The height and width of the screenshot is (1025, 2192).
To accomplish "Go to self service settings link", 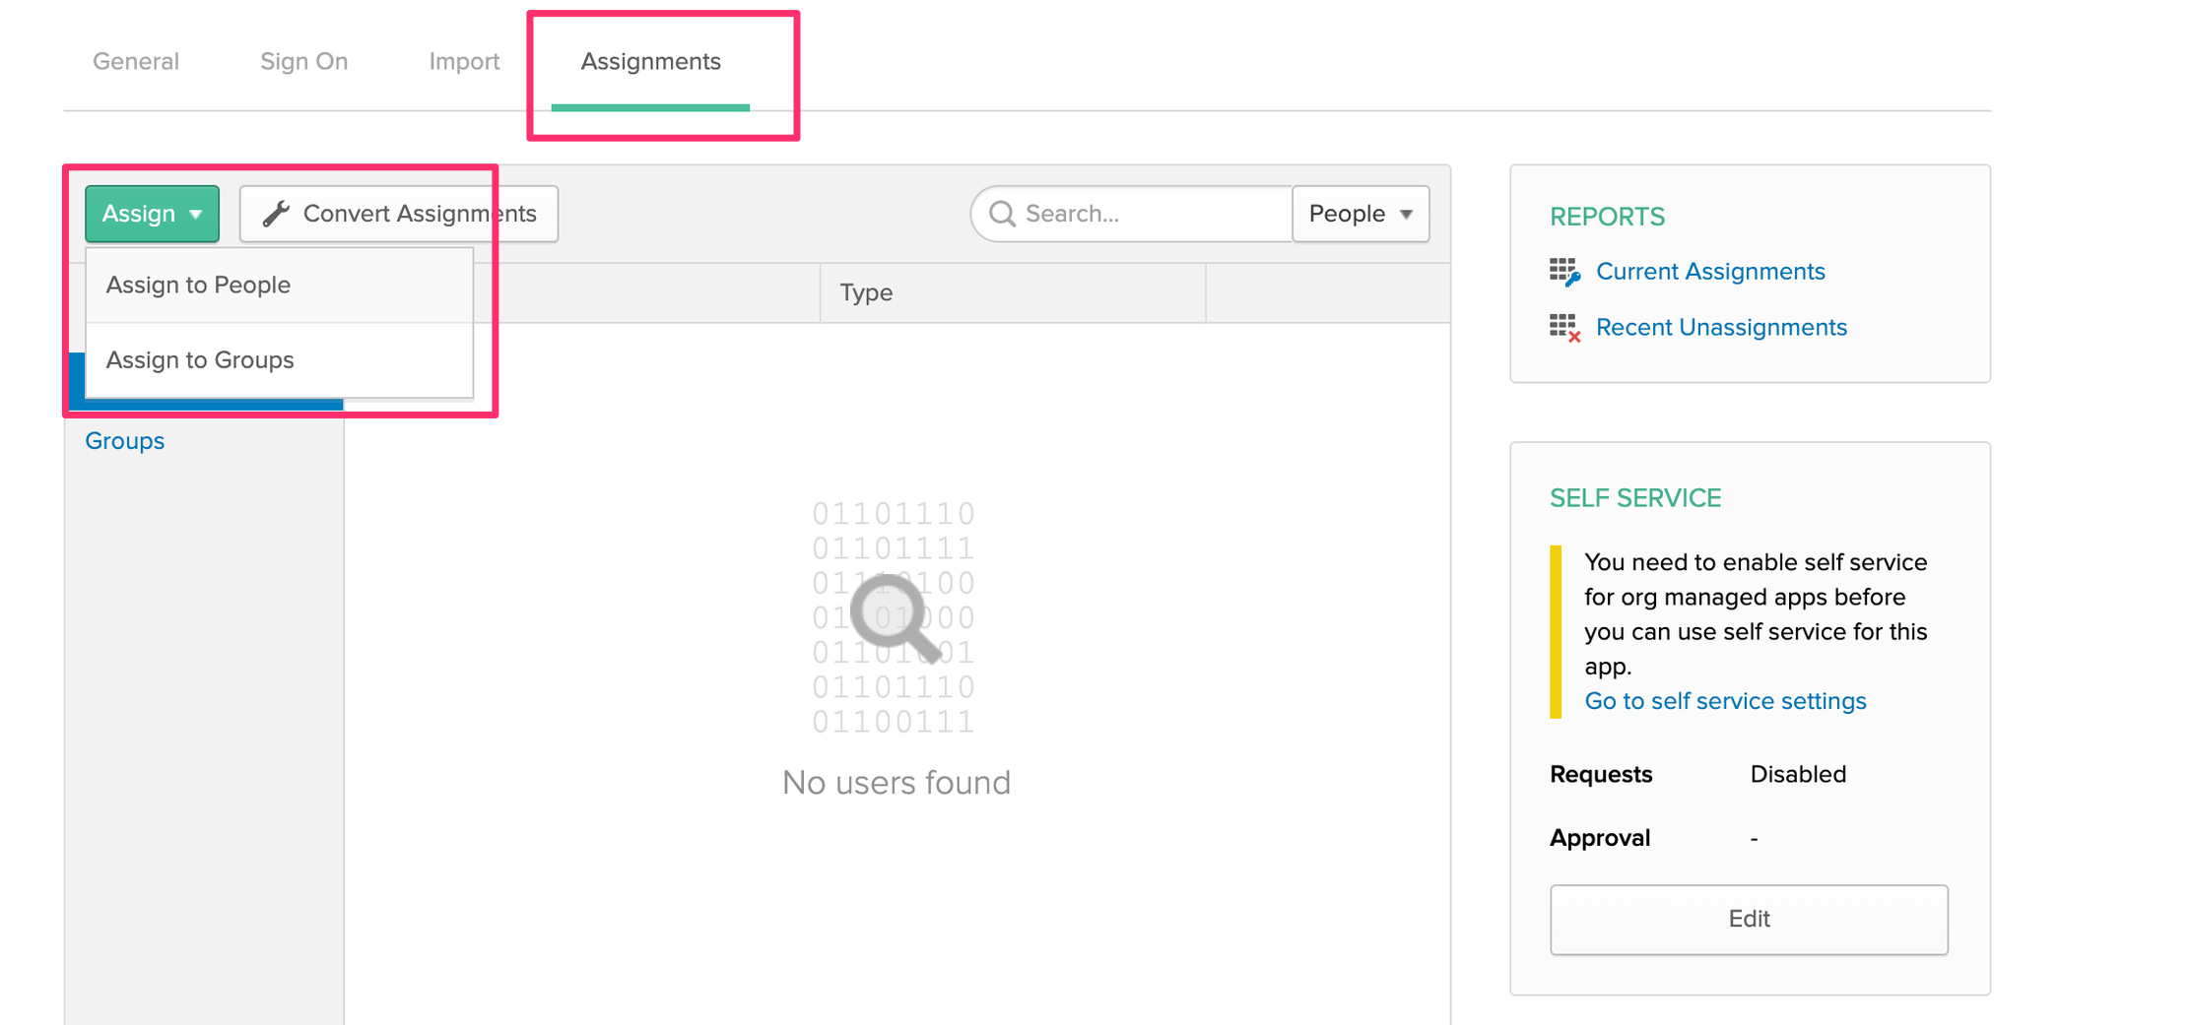I will [1725, 701].
